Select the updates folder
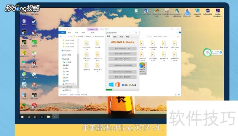The height and width of the screenshot is (136, 238). click(x=87, y=67)
